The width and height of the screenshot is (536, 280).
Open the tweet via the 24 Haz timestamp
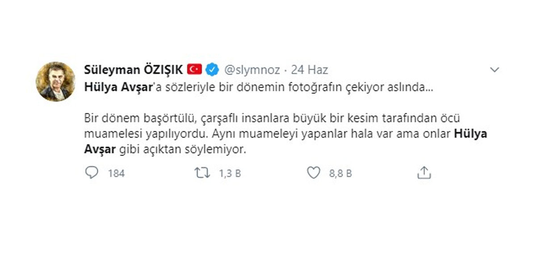309,70
